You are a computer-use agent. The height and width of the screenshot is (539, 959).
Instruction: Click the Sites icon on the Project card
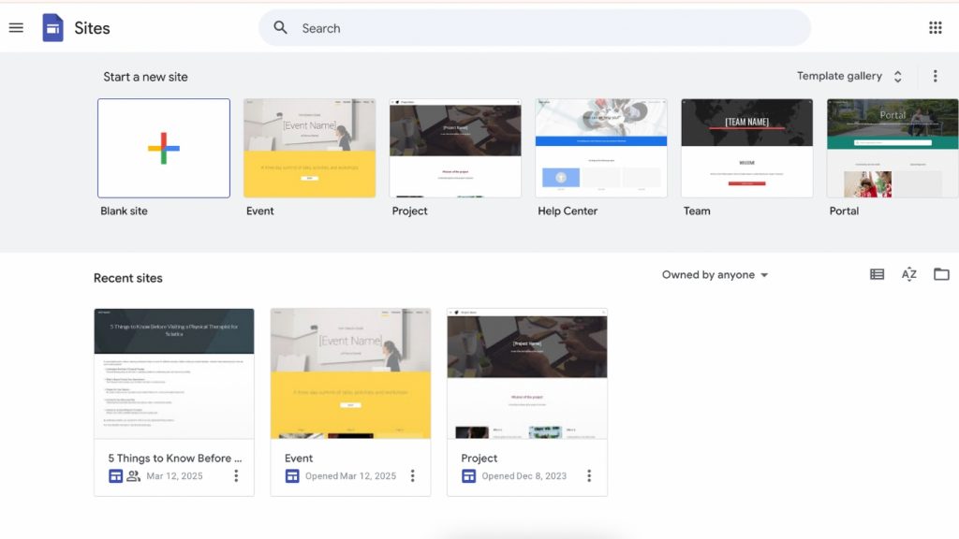point(468,475)
